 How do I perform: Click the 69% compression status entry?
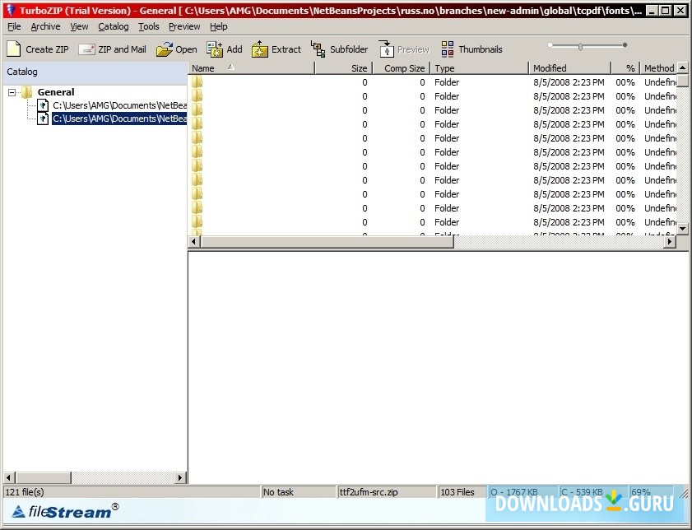tap(651, 492)
